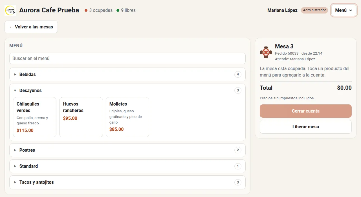The image size is (361, 197).
Task: Open the Menú dropdown in the header
Action: coord(344,10)
